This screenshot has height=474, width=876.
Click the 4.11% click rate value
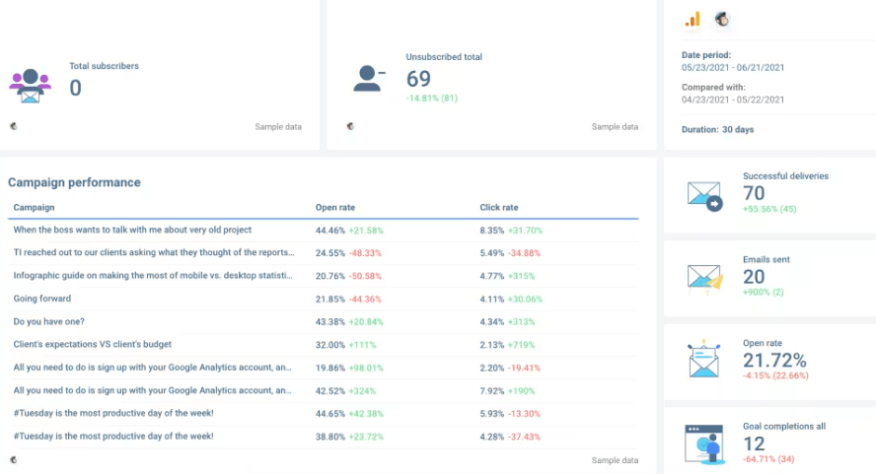pyautogui.click(x=492, y=300)
